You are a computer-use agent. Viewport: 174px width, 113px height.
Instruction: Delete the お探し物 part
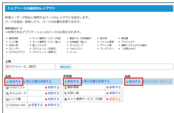115,93
